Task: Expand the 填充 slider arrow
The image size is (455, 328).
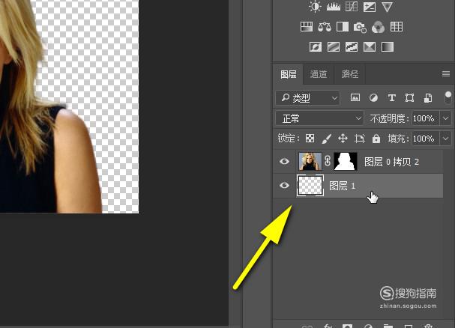Action: 446,139
